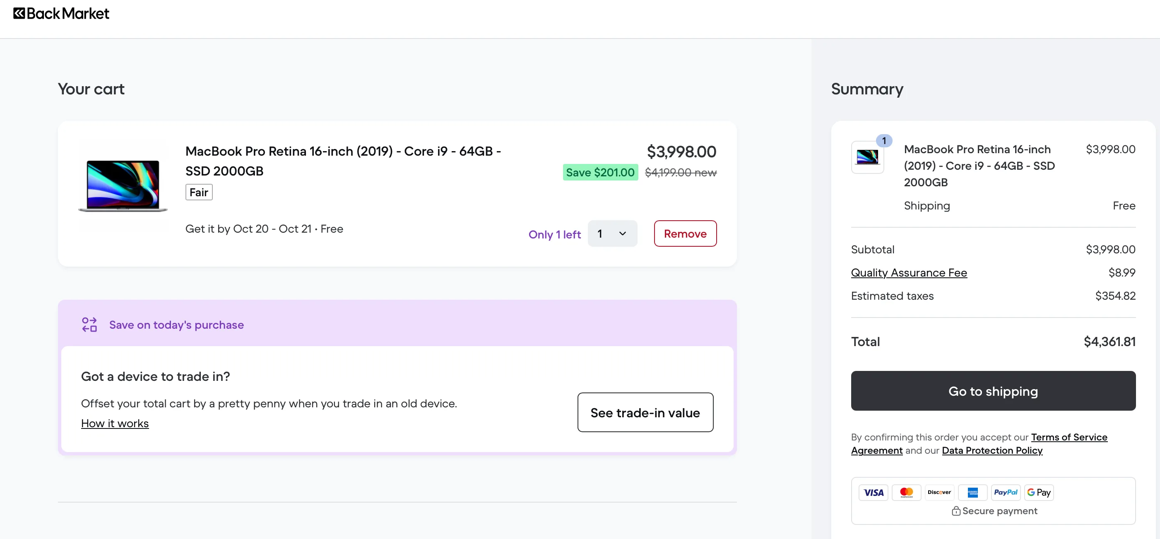Click the Visa payment icon
The height and width of the screenshot is (539, 1160).
[873, 492]
